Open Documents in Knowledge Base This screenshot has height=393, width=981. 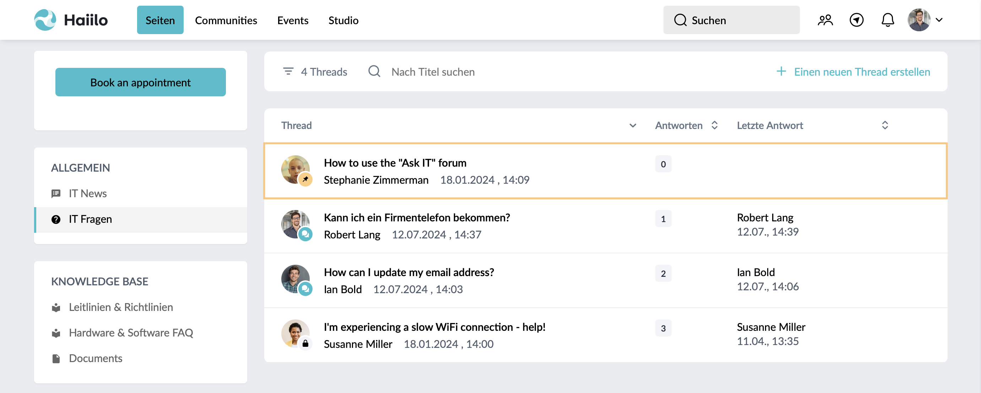95,358
